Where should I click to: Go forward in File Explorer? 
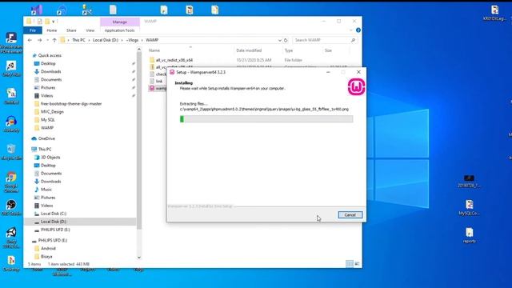pos(39,40)
